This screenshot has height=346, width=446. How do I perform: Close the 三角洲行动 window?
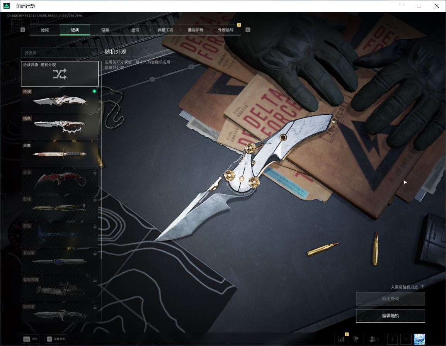coord(437,6)
